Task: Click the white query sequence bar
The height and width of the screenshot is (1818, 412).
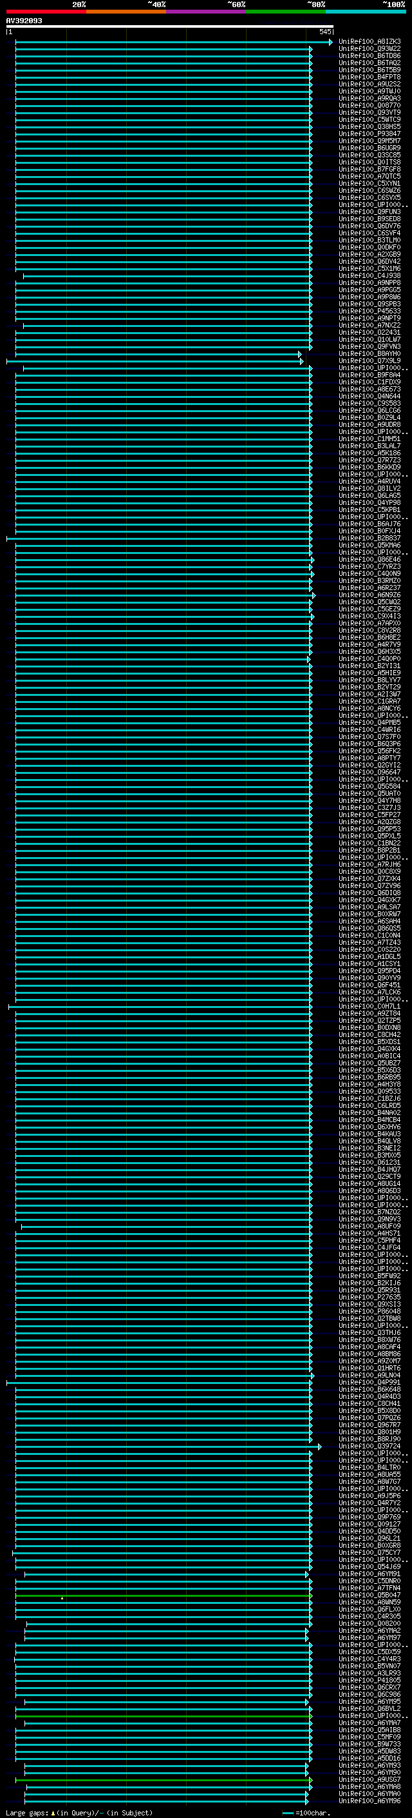Action: 170,27
